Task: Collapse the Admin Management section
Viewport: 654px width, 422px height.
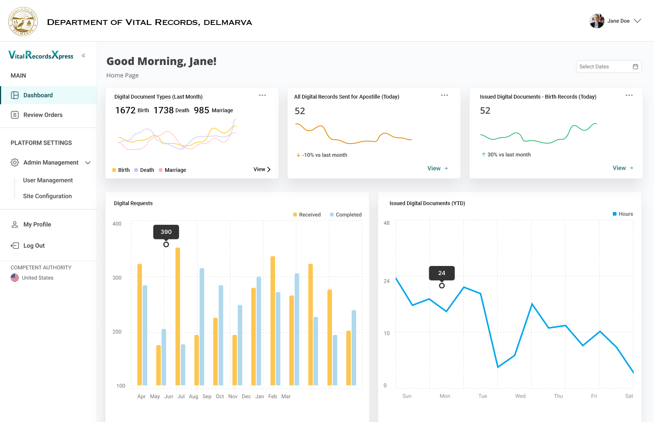Action: (x=88, y=162)
